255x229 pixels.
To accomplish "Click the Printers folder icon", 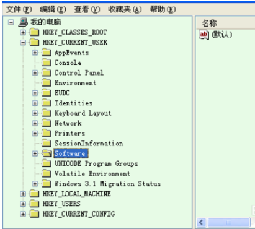I will tap(47, 133).
